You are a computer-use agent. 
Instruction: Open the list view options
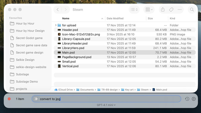pyautogui.click(x=134, y=10)
